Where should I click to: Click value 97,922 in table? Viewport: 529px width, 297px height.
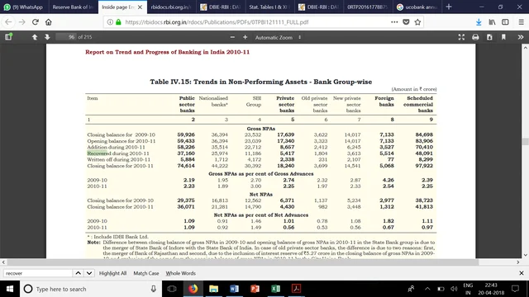424,166
